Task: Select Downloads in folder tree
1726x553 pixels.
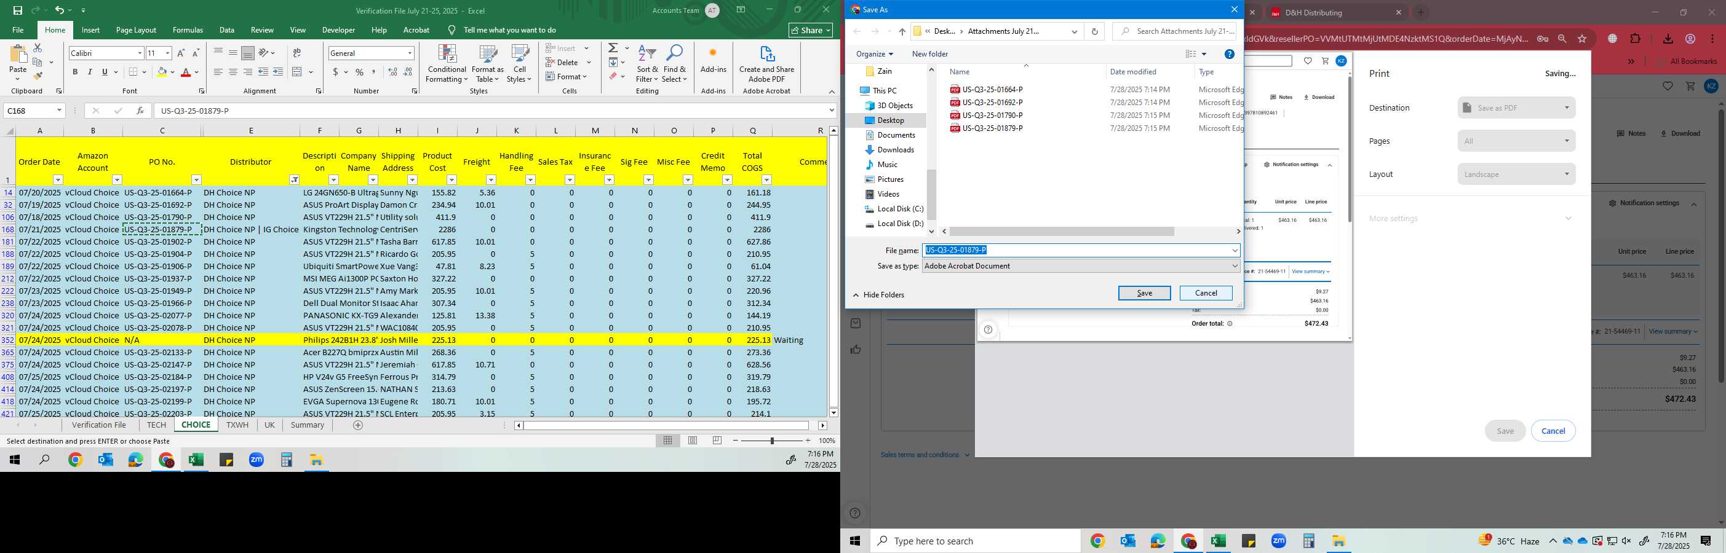Action: pyautogui.click(x=895, y=150)
